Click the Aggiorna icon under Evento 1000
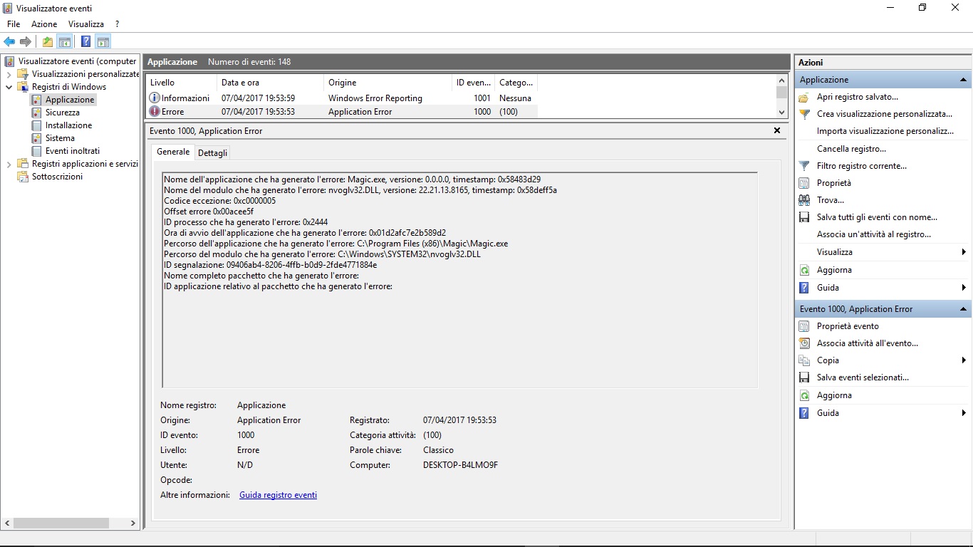This screenshot has width=973, height=547. coord(804,395)
